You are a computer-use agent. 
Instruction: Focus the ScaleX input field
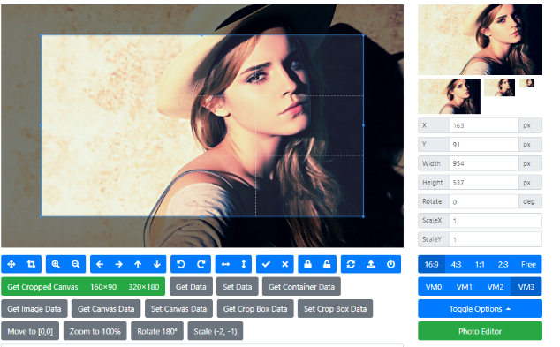(x=495, y=221)
